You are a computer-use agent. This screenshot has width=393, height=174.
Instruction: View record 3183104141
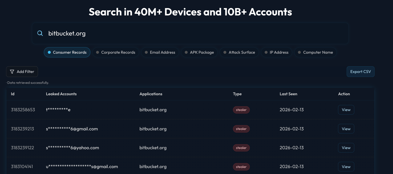pos(346,167)
